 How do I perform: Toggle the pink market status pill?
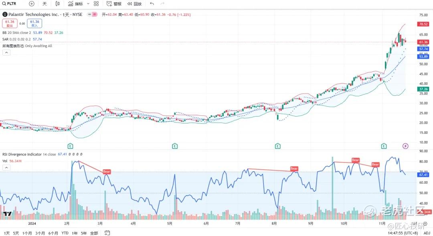pyautogui.click(x=95, y=14)
